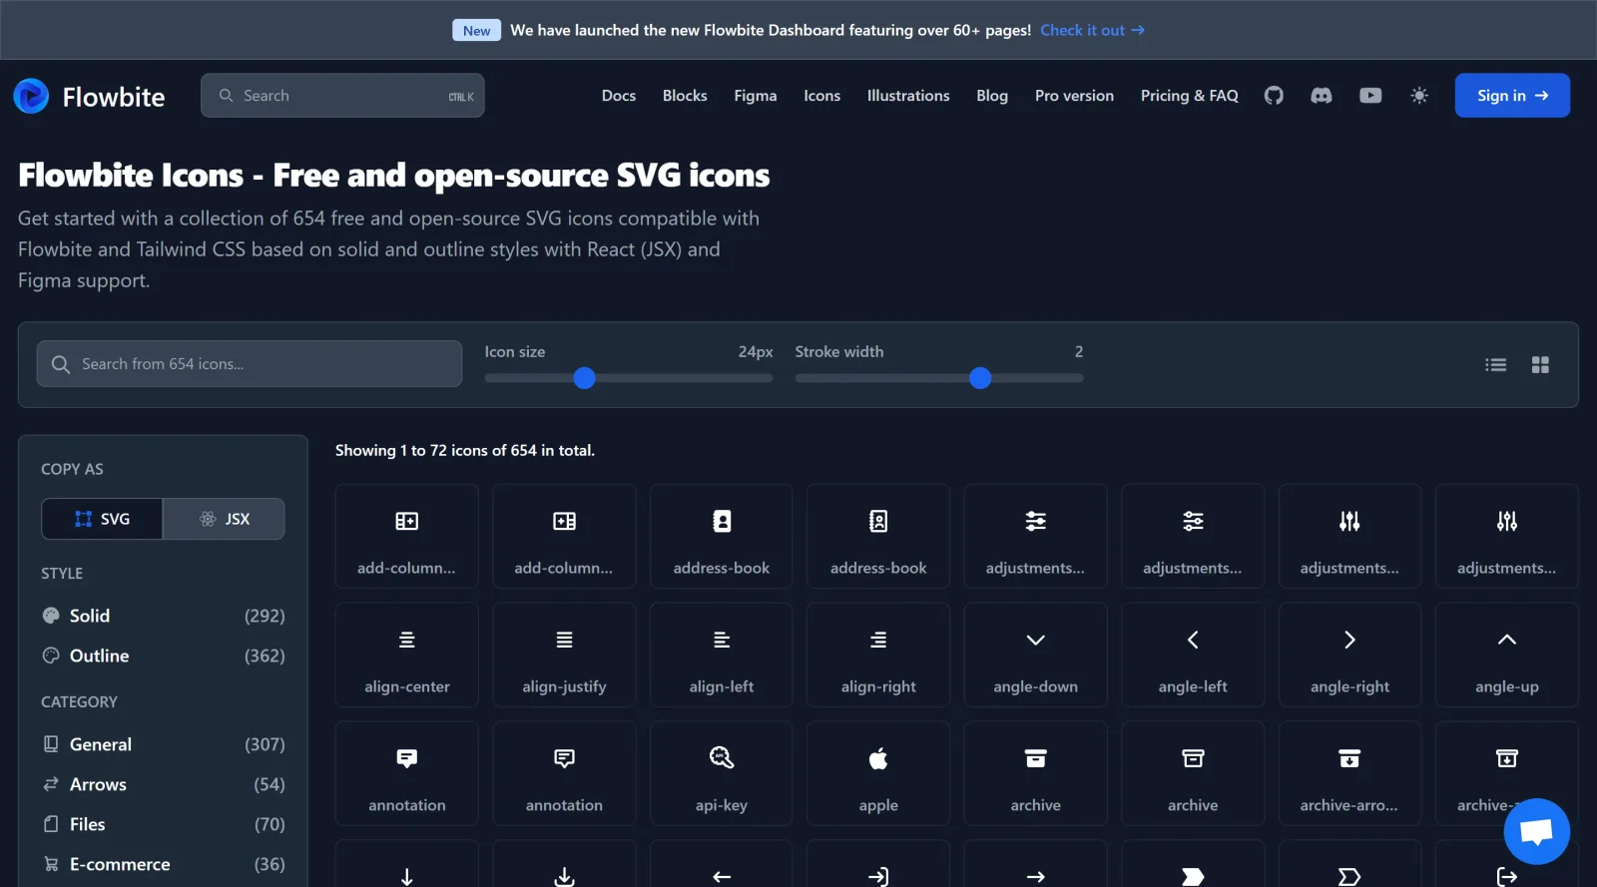This screenshot has width=1597, height=887.
Task: Choose the outline horizontal adjustments icon
Action: (1193, 536)
